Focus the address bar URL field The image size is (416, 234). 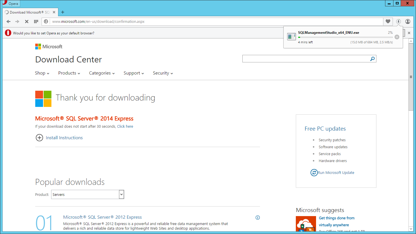pyautogui.click(x=217, y=21)
